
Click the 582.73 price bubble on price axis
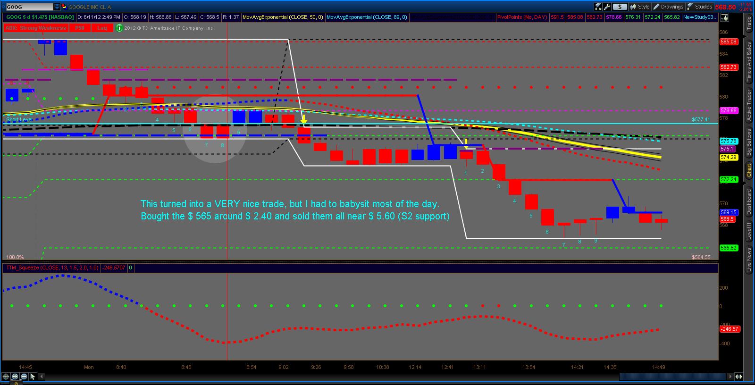pyautogui.click(x=729, y=67)
